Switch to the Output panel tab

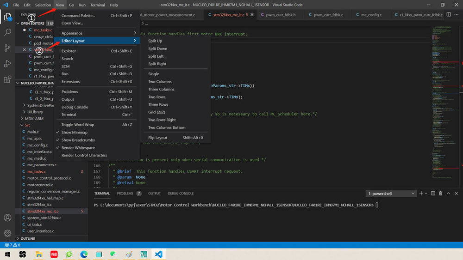pos(154,193)
